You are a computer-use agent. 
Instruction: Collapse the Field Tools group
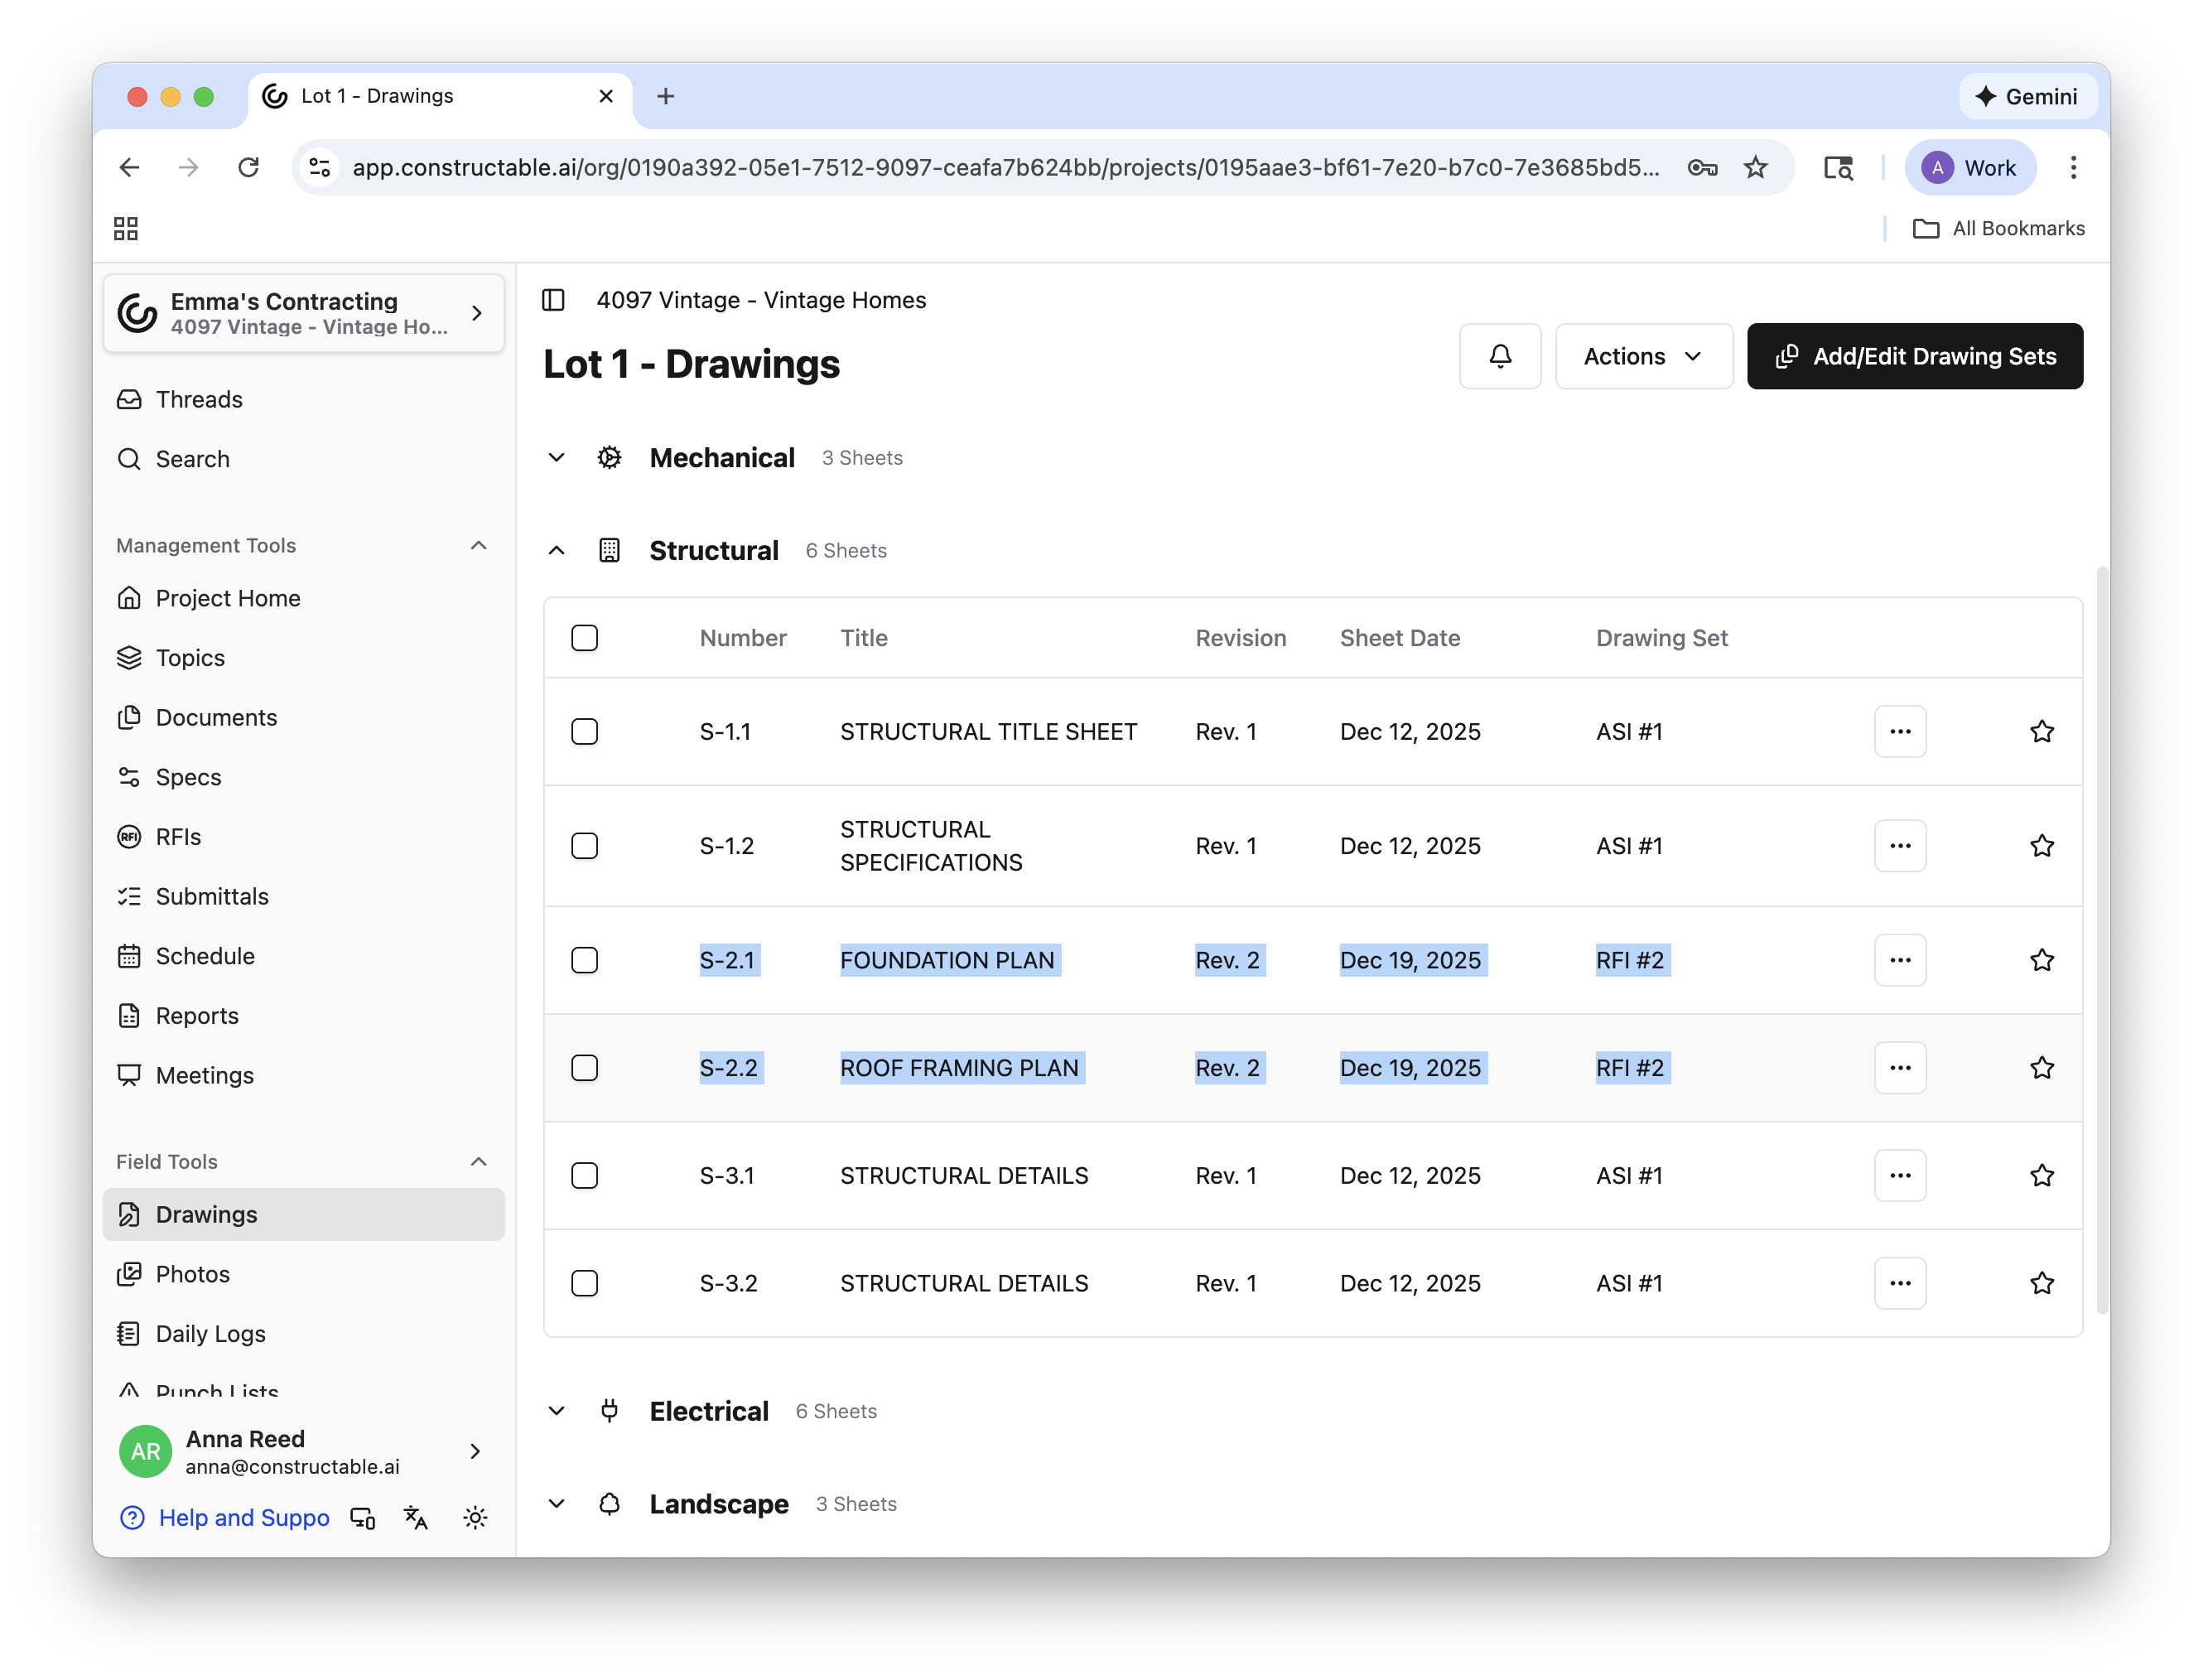pyautogui.click(x=479, y=1161)
